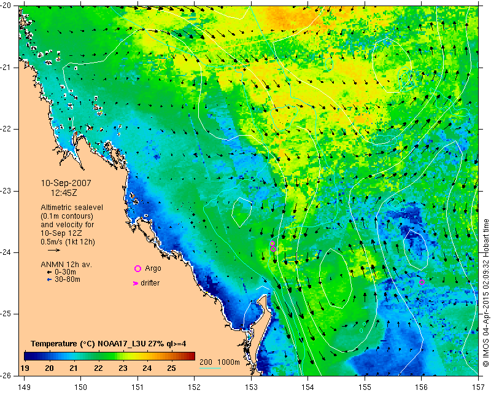This screenshot has width=491, height=393.
Task: Click the longitude axis label '156'
Action: coord(422,387)
